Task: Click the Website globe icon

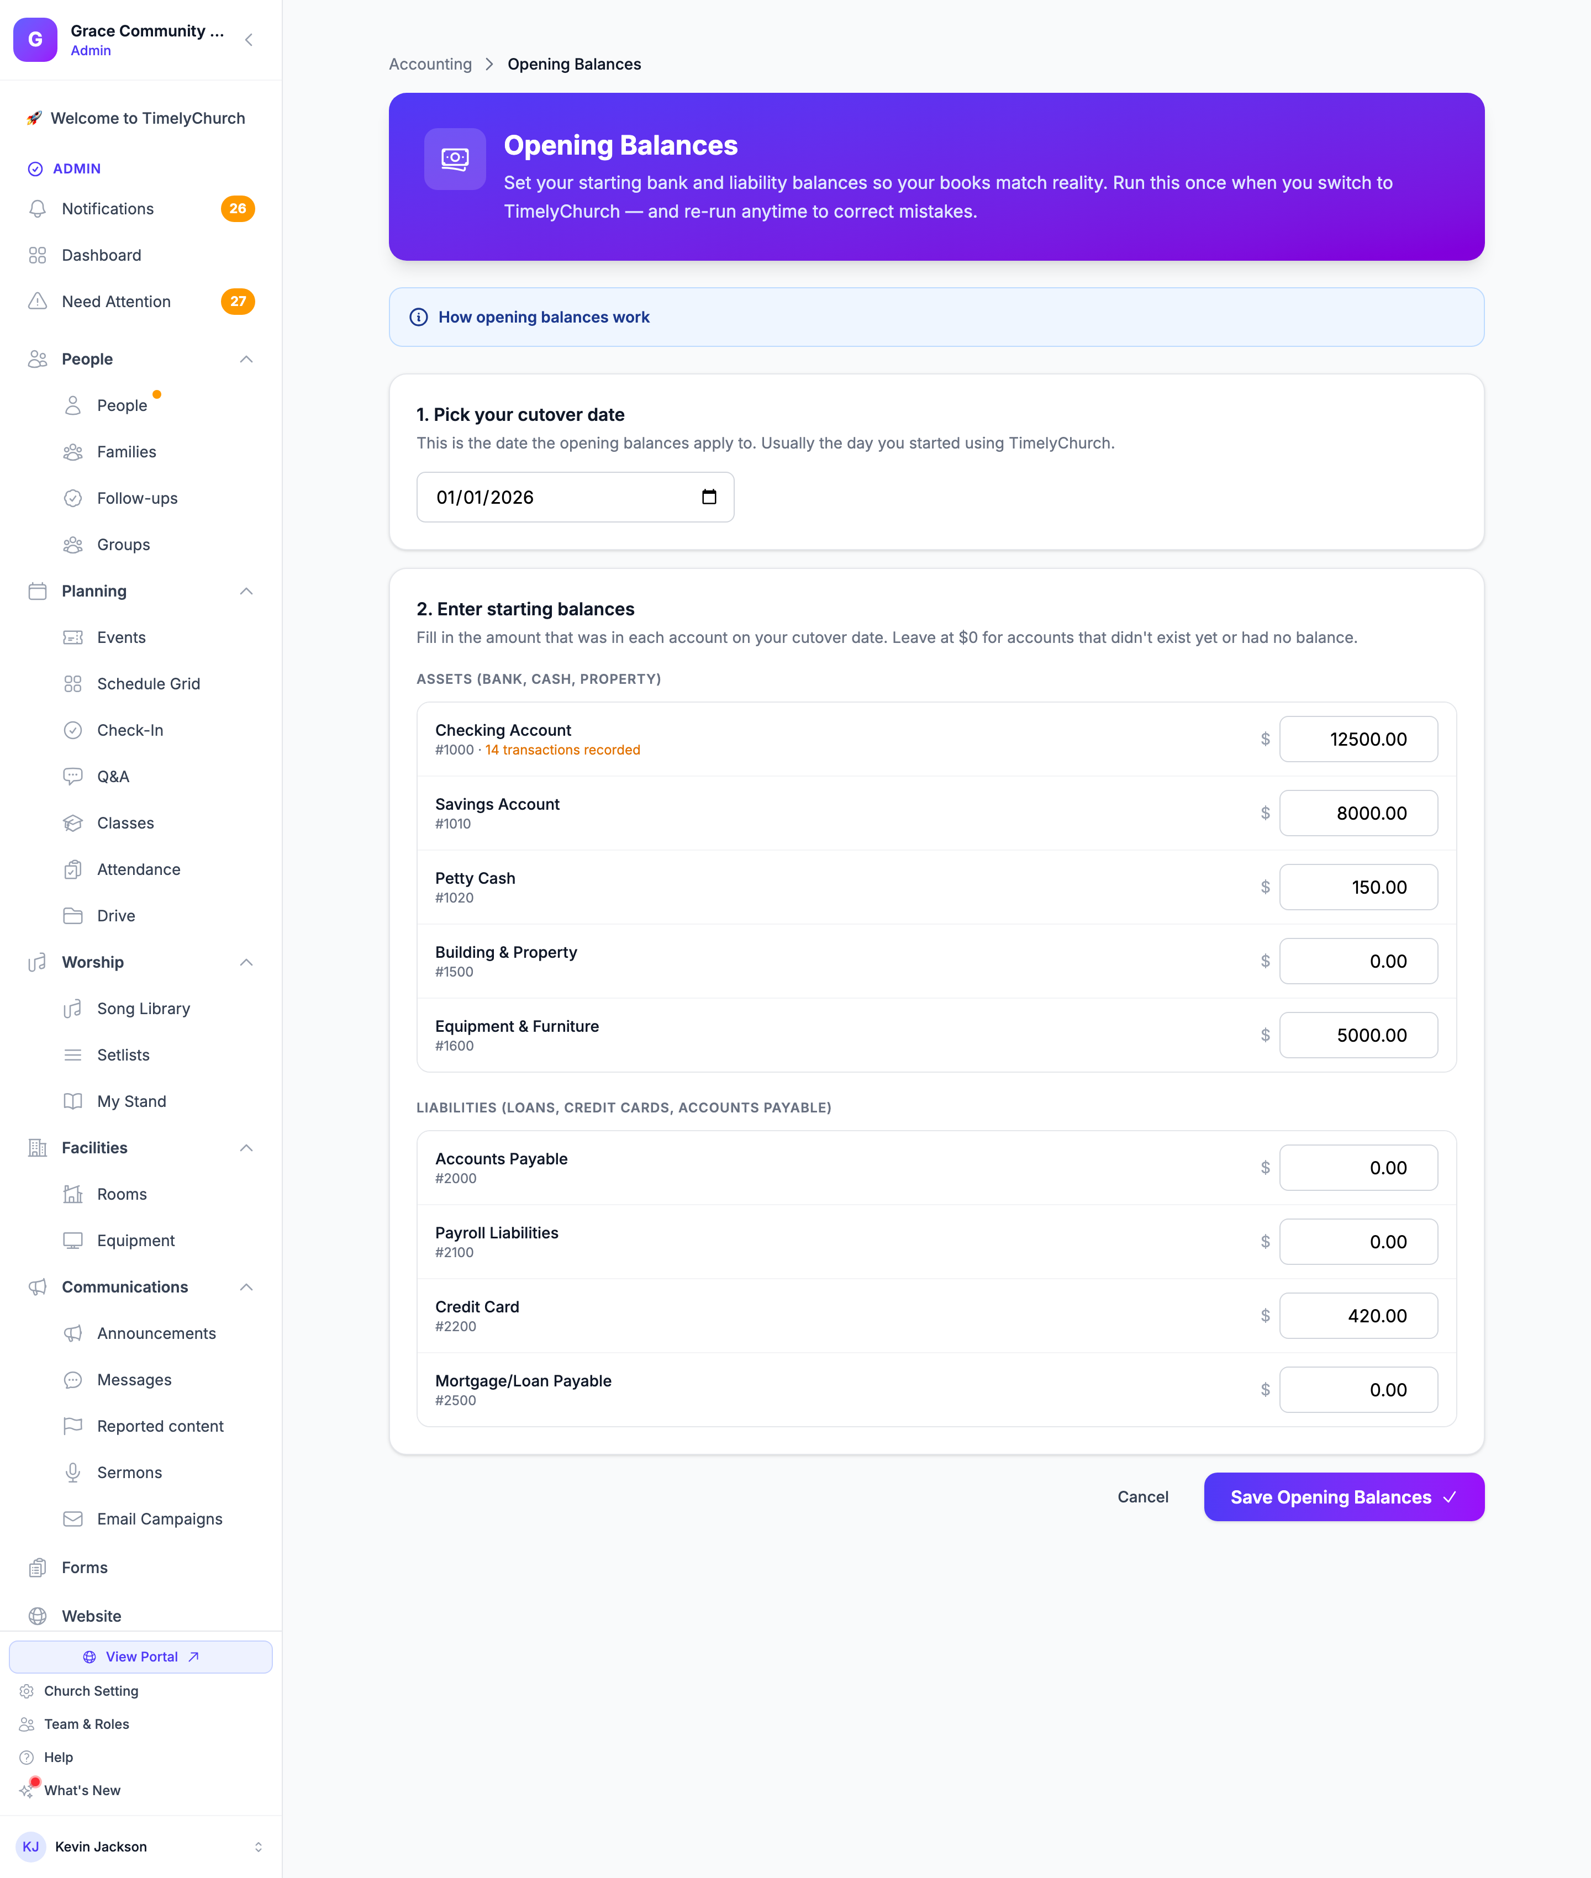Action: coord(37,1616)
